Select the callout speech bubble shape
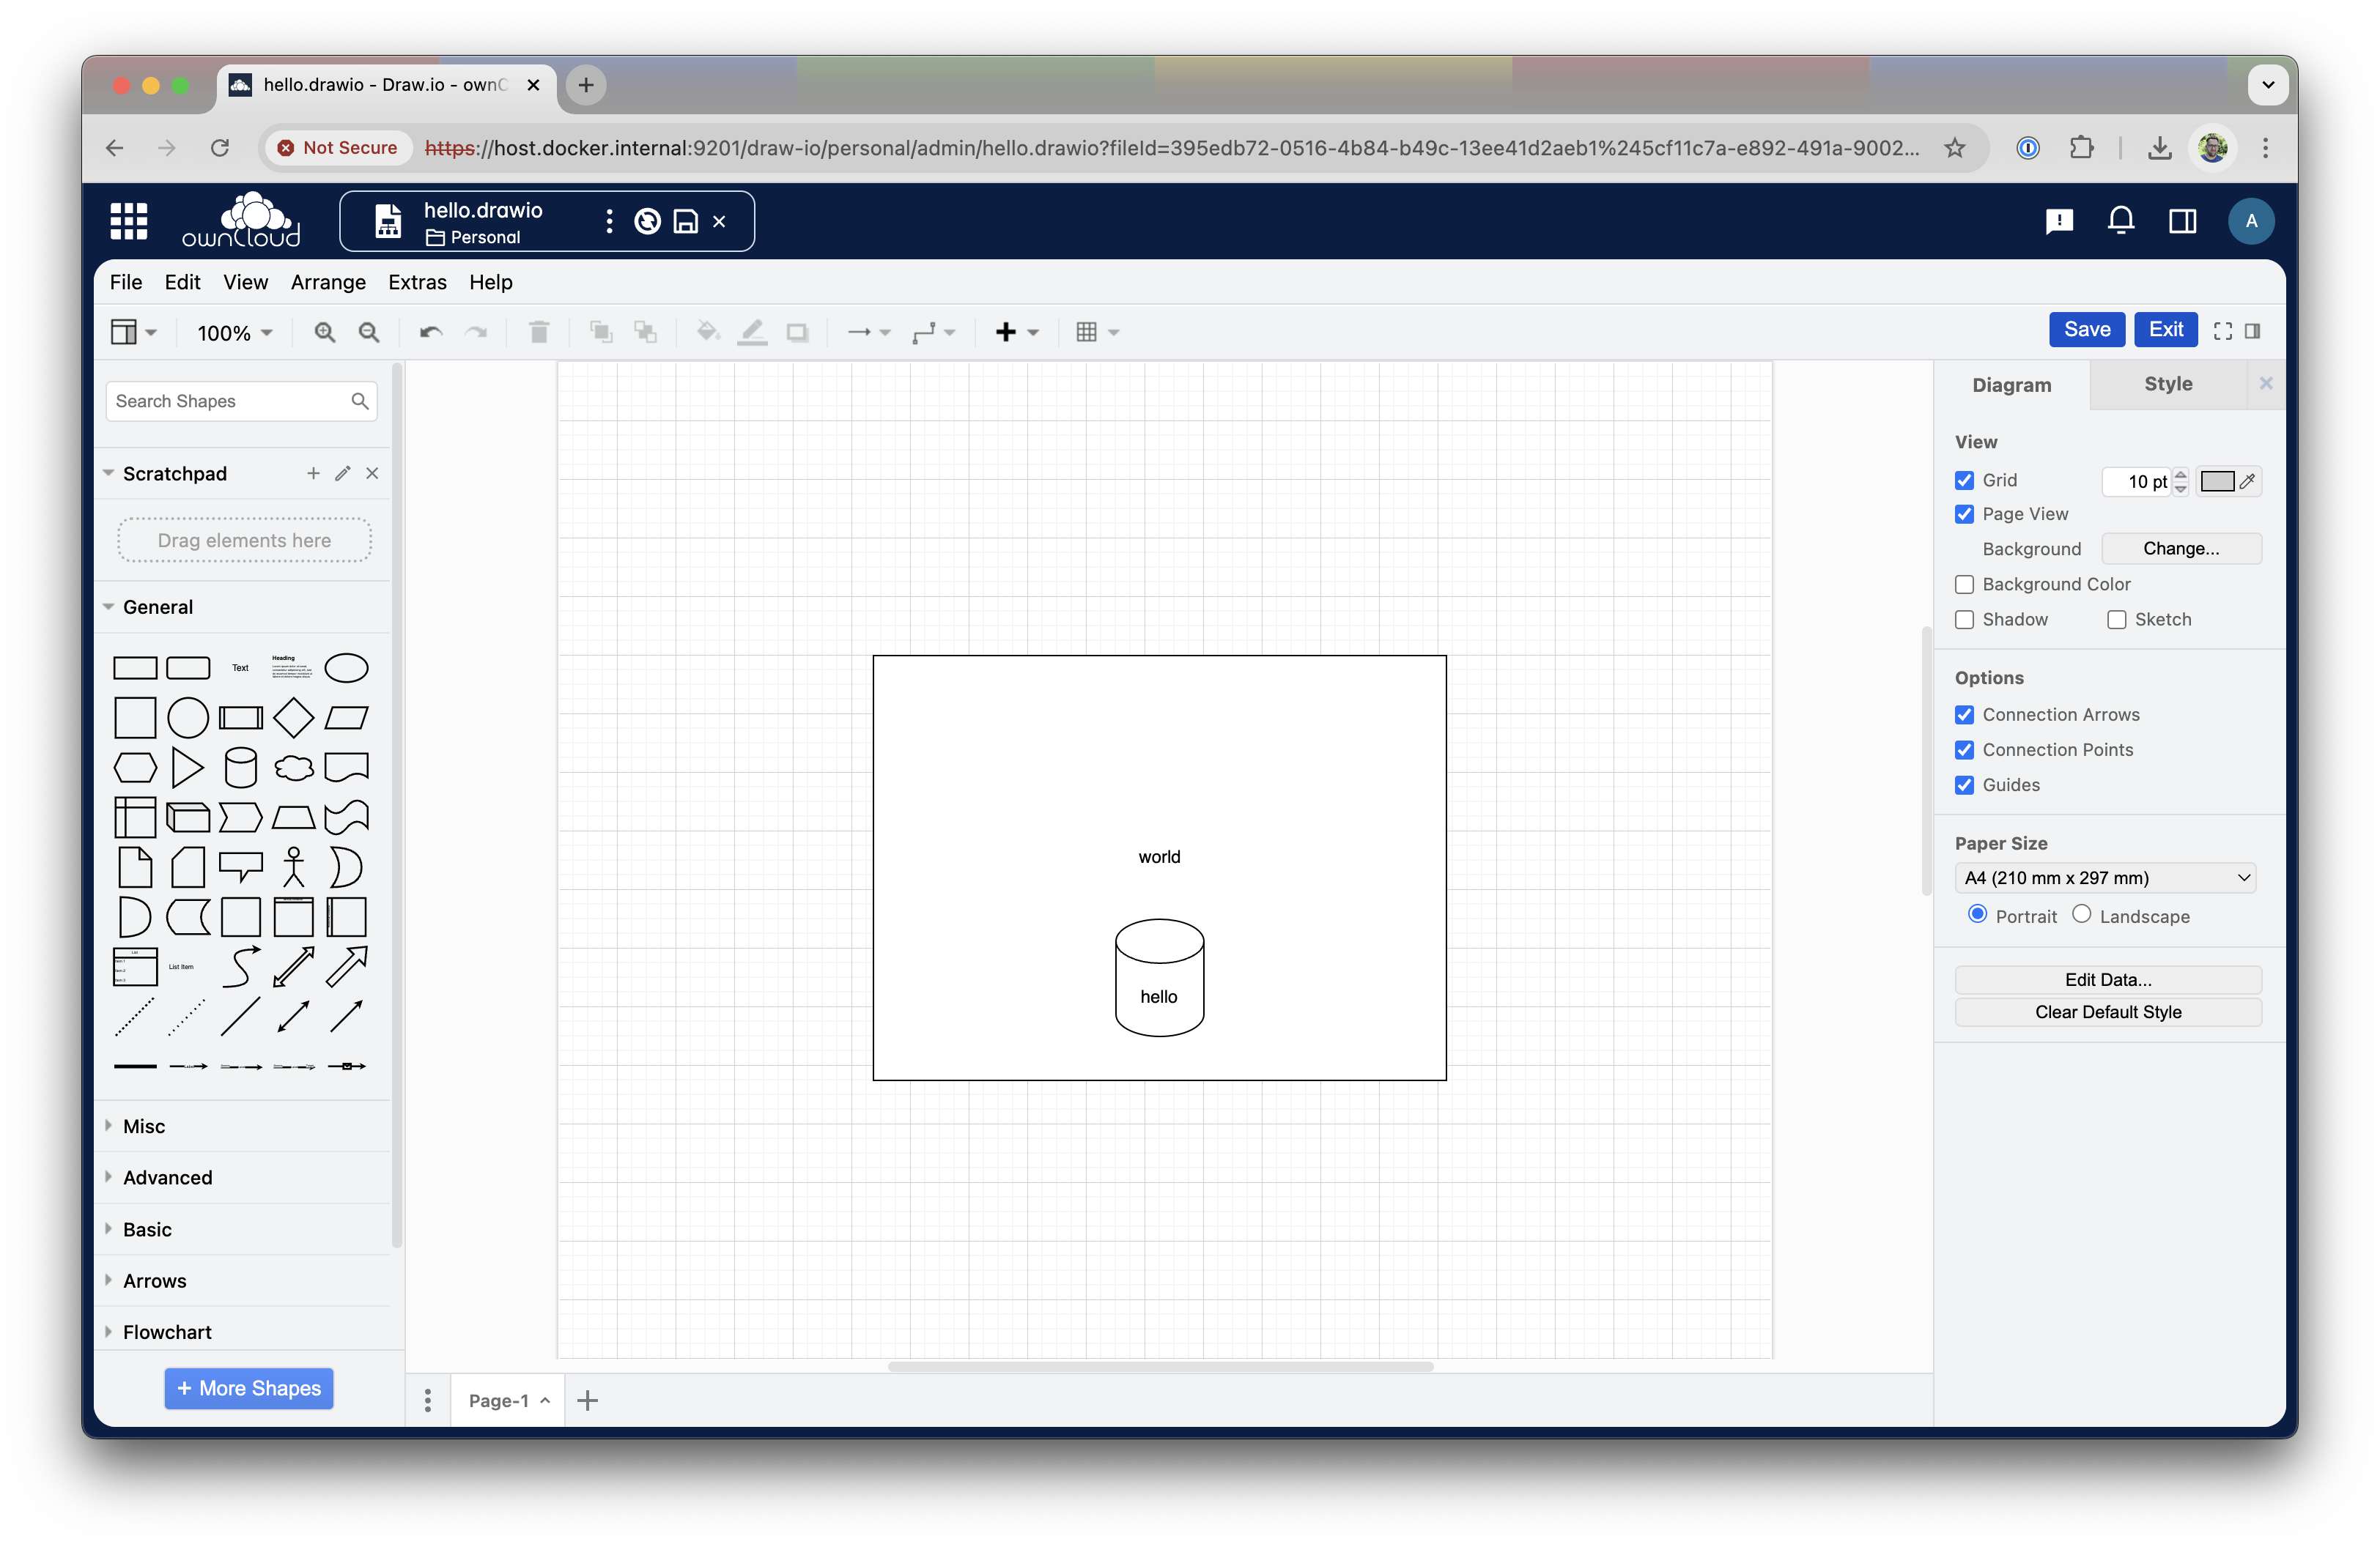Viewport: 2380px width, 1547px height. 241,867
